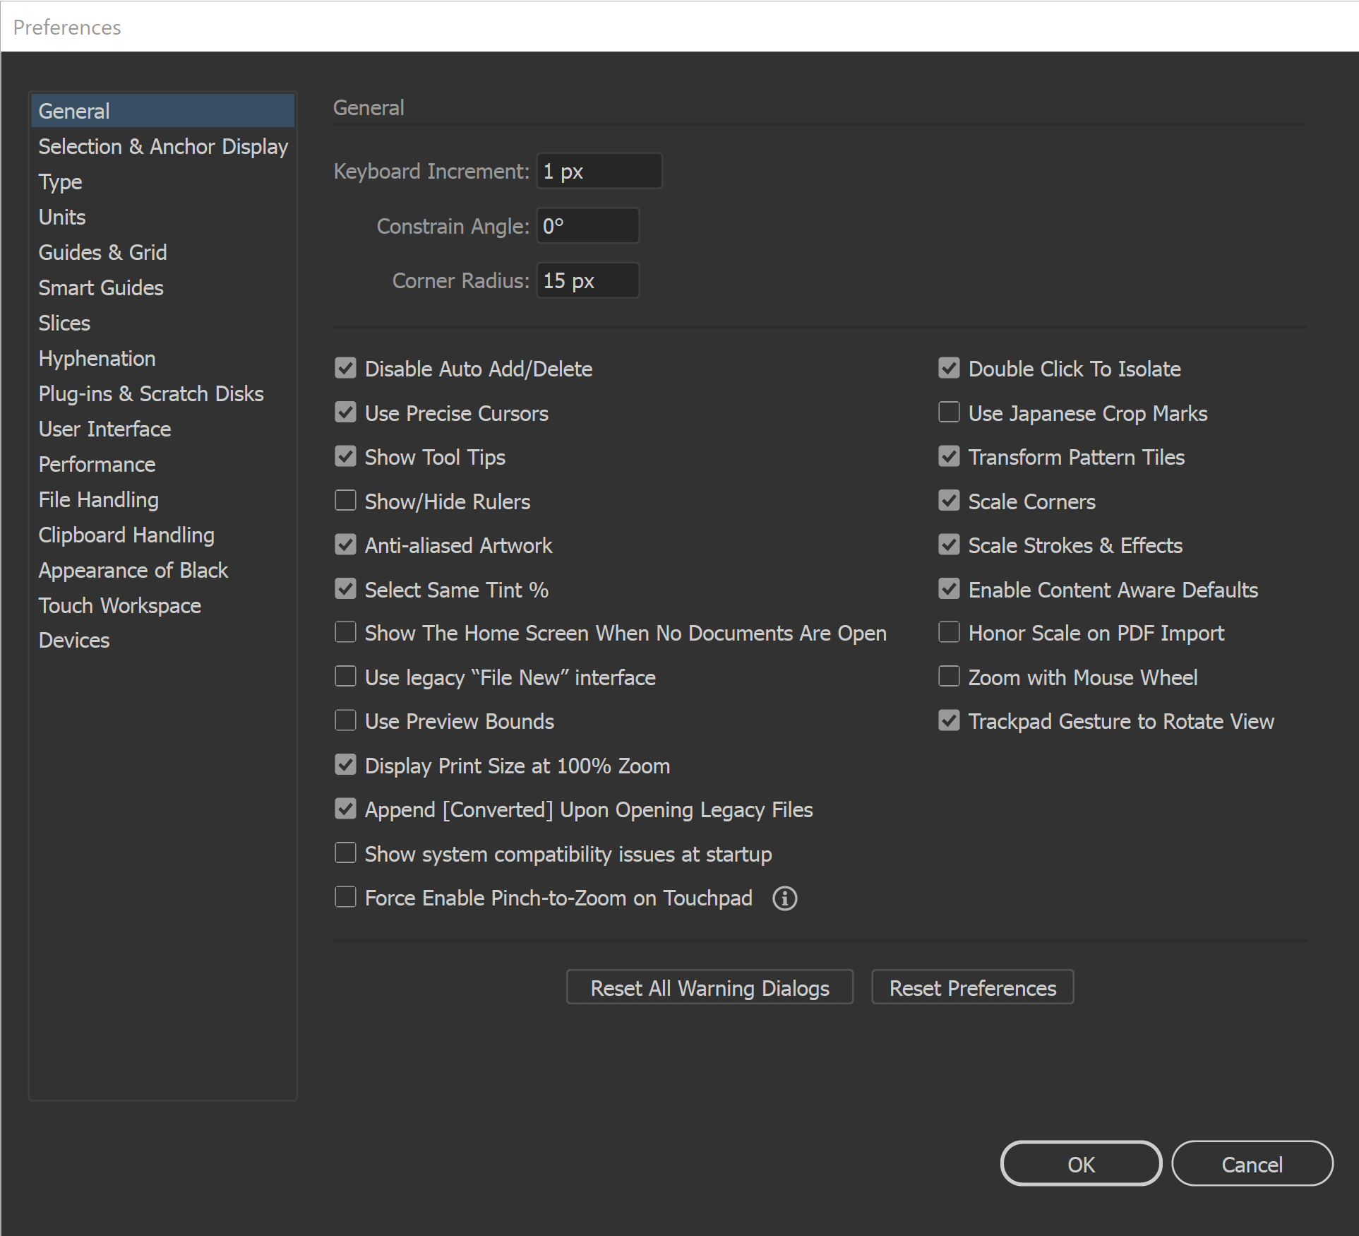The width and height of the screenshot is (1359, 1236).
Task: Go to Guides & Grid preferences
Action: pyautogui.click(x=162, y=252)
